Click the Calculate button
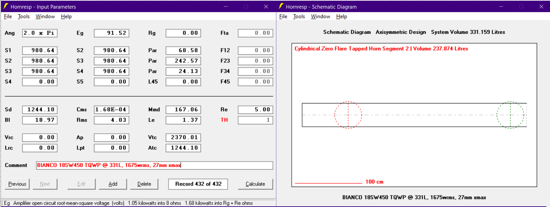The height and width of the screenshot is (207, 550). tap(255, 184)
